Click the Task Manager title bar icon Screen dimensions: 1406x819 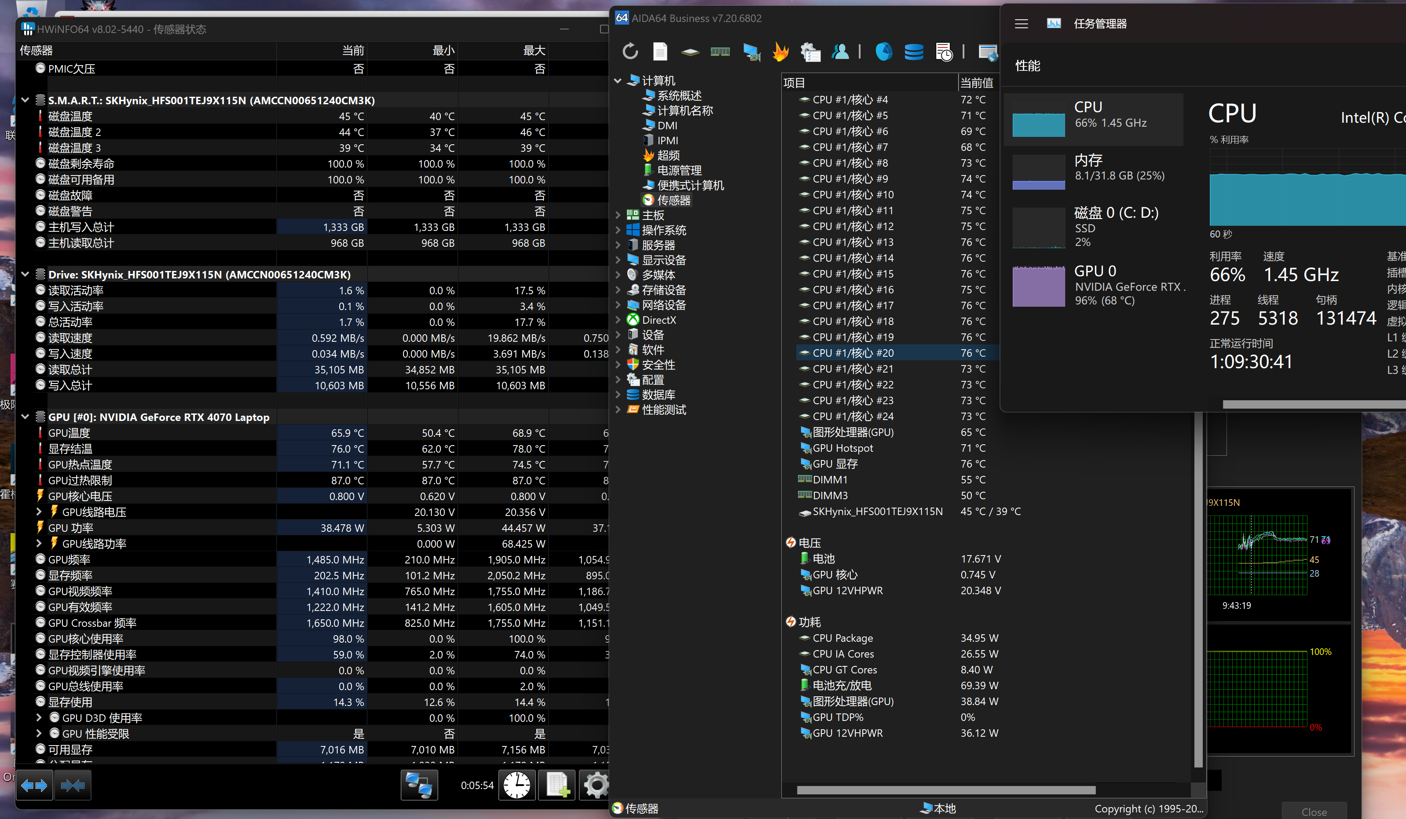[x=1054, y=23]
